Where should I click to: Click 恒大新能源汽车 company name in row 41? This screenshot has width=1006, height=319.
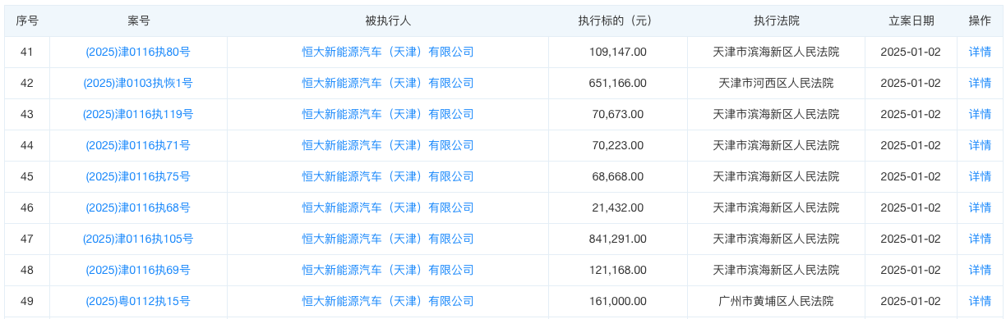[x=388, y=52]
